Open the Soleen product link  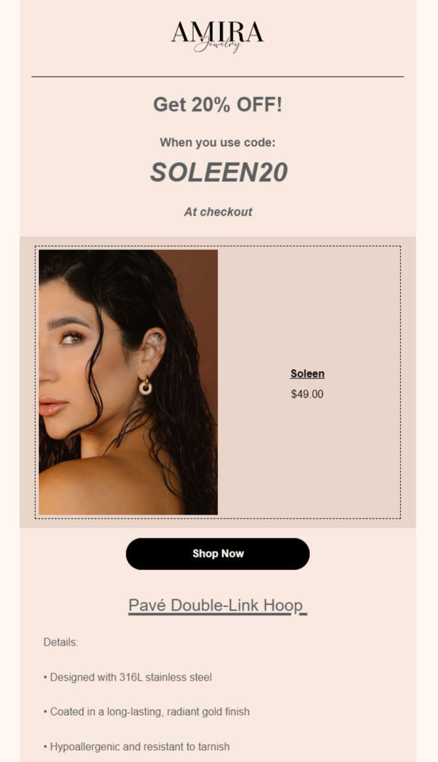(307, 374)
